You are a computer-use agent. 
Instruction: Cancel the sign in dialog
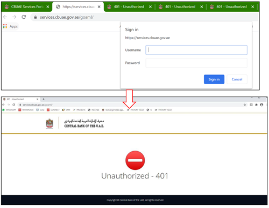[x=237, y=79]
